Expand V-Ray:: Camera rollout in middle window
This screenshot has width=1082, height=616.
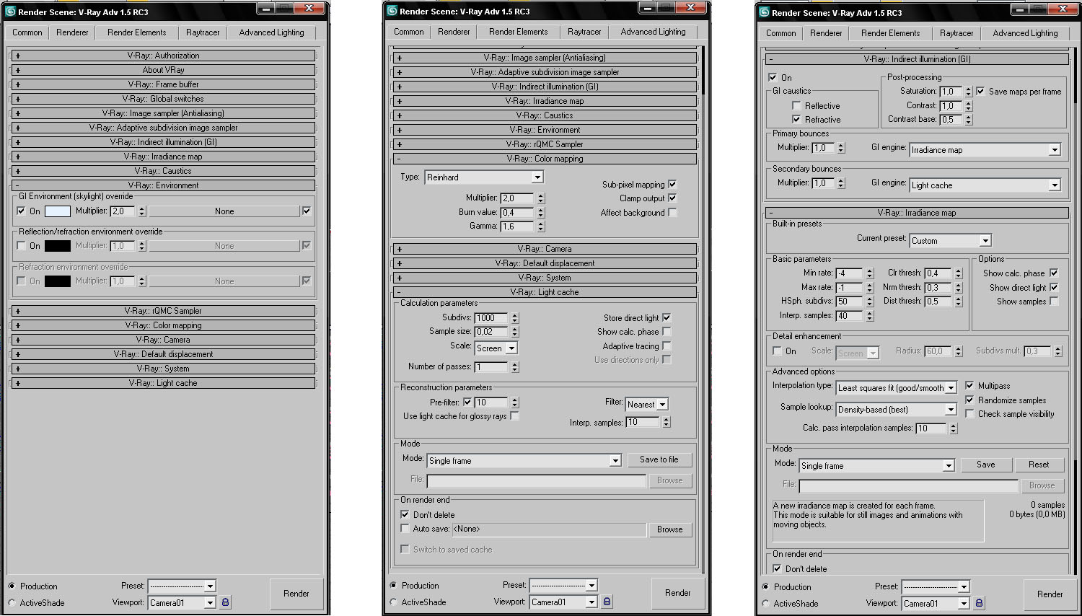click(545, 249)
